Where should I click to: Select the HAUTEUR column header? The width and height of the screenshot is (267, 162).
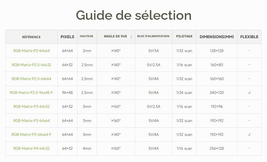87,36
